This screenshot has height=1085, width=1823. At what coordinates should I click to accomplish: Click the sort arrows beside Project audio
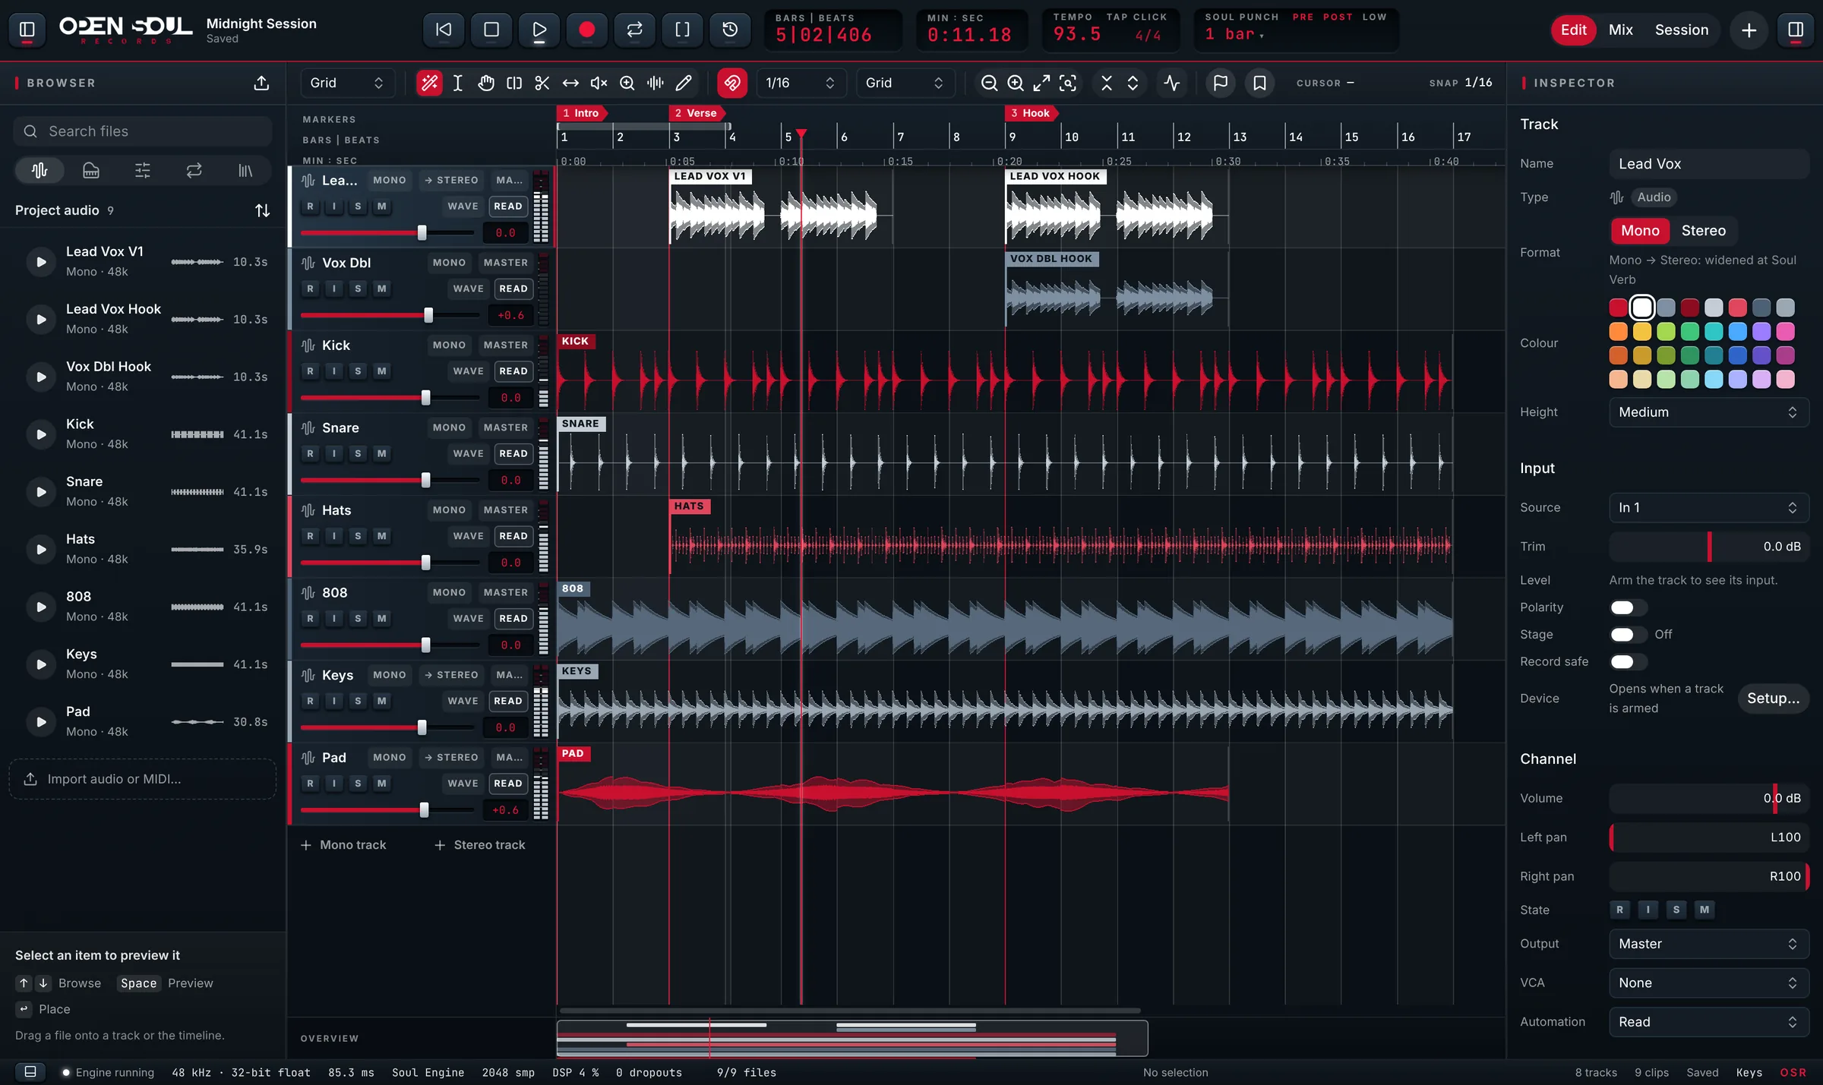[262, 210]
